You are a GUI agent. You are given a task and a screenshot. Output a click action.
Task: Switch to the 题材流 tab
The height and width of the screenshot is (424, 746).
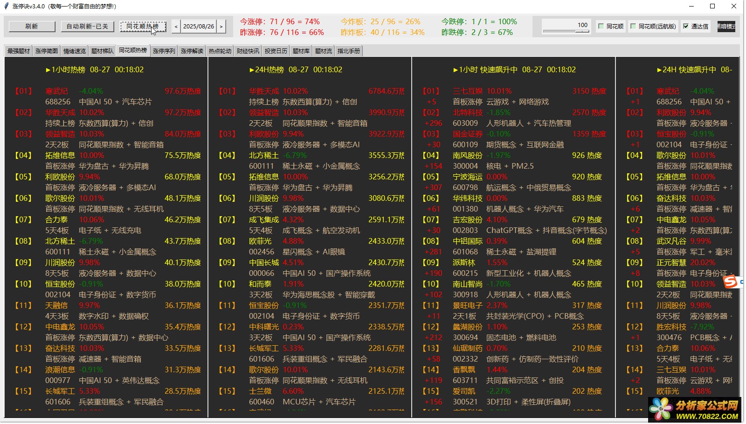coord(324,51)
